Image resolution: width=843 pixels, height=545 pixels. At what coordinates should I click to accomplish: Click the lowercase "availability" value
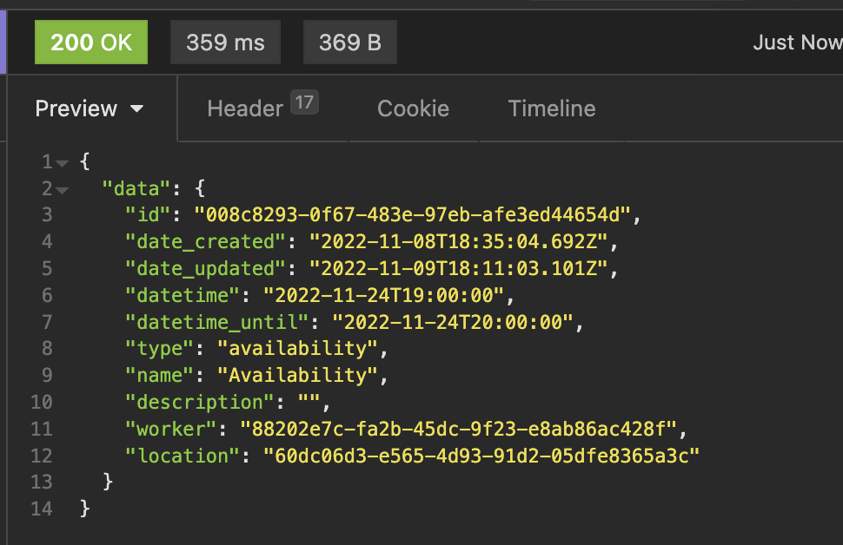298,349
